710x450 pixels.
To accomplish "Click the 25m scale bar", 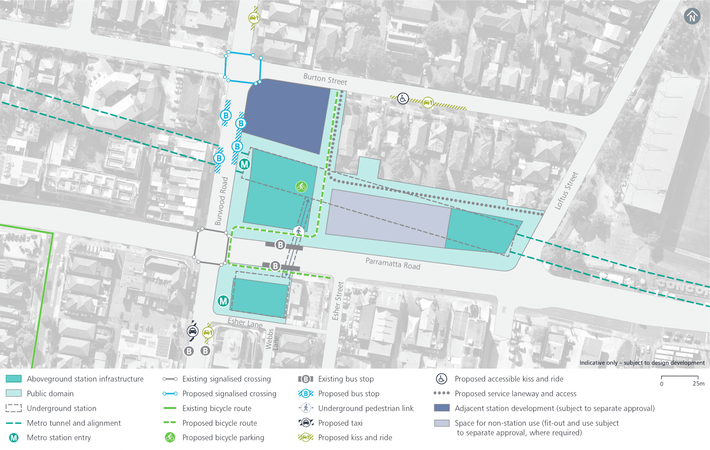I will pyautogui.click(x=679, y=377).
